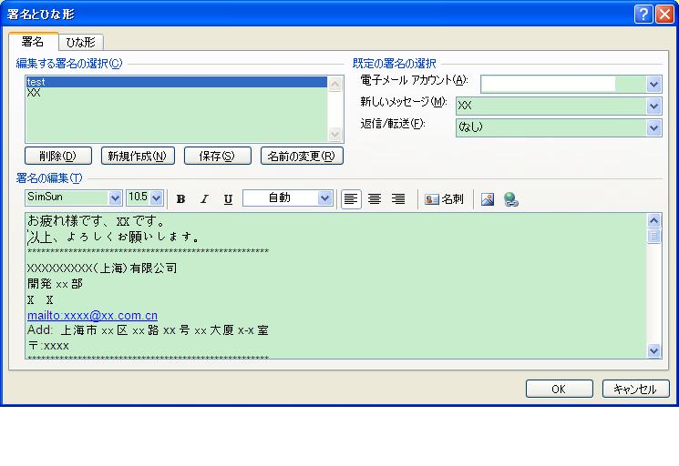Screen dimensions: 679x466
Task: Click the mailto:xxxx@xx.com.cn link
Action: pos(92,315)
